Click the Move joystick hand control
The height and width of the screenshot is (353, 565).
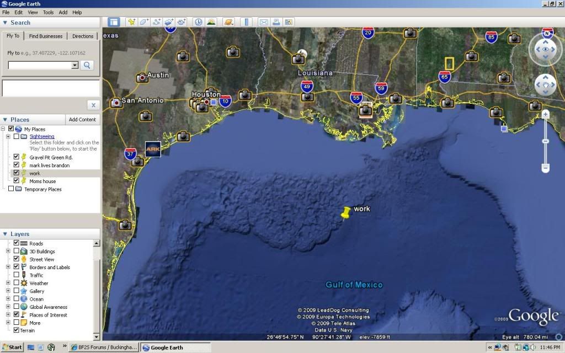coord(546,85)
